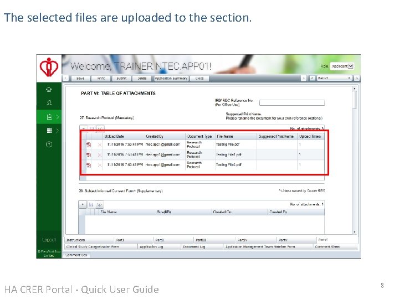
Task: Open PDF icon for Testing File1.pdf
Action: tap(89, 154)
